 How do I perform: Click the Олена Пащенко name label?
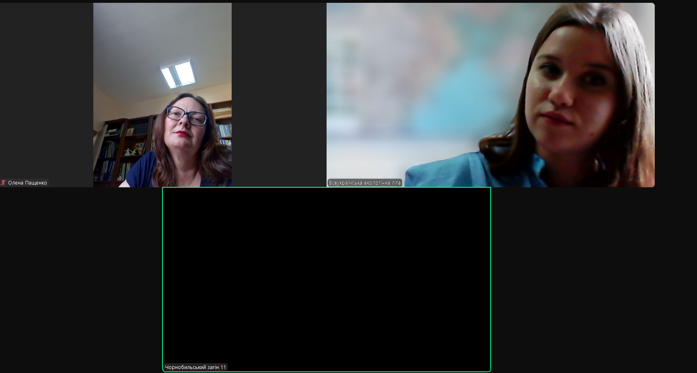click(27, 182)
